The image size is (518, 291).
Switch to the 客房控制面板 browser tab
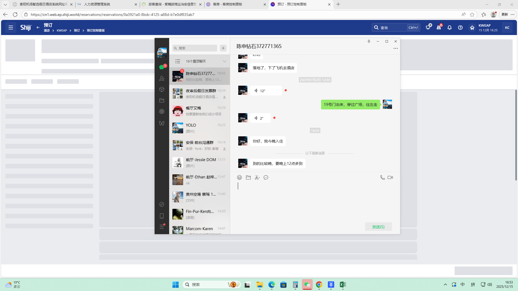pyautogui.click(x=227, y=4)
